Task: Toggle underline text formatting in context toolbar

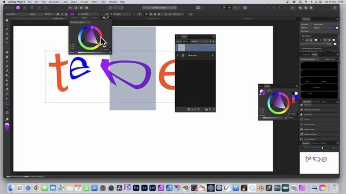Action: 66,14
